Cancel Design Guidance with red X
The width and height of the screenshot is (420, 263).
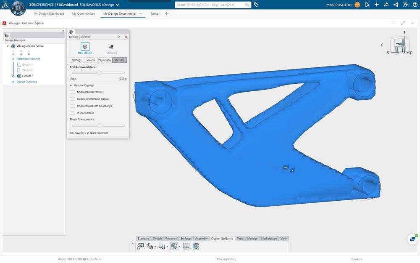pyautogui.click(x=126, y=37)
